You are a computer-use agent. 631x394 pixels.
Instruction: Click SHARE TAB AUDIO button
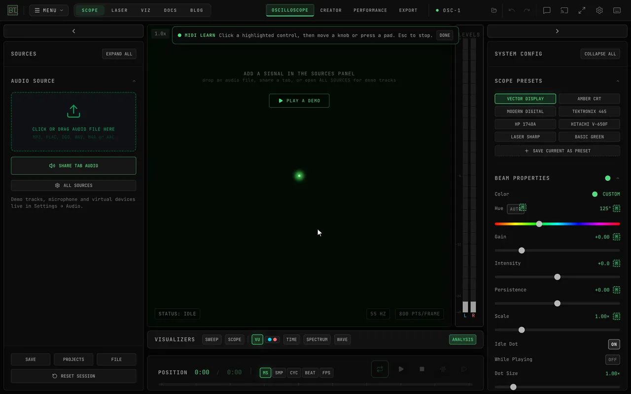(73, 165)
